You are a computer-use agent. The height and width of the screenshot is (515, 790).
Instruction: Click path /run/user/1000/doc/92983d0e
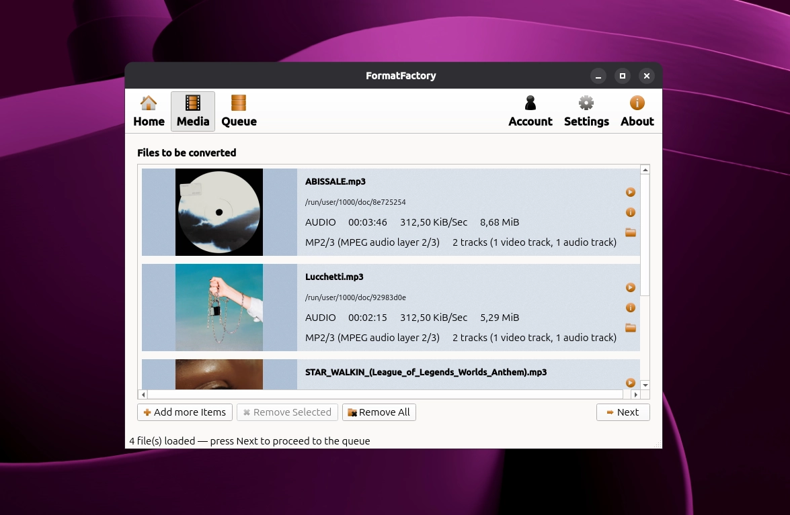point(355,297)
